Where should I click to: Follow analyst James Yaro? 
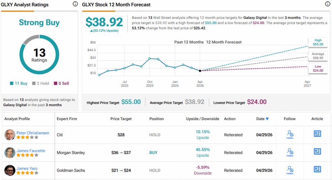coord(290,170)
